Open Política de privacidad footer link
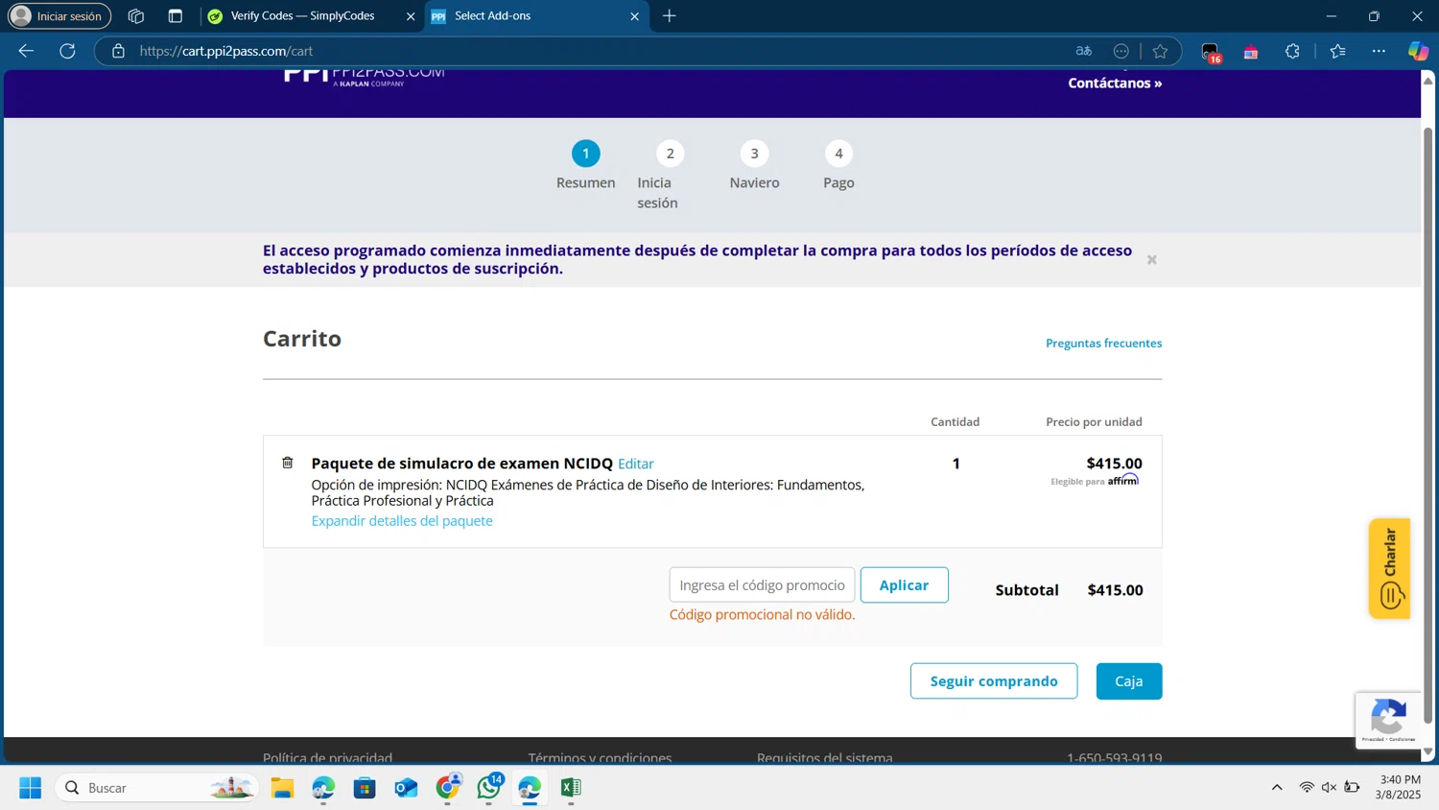This screenshot has height=810, width=1439. pos(327,757)
